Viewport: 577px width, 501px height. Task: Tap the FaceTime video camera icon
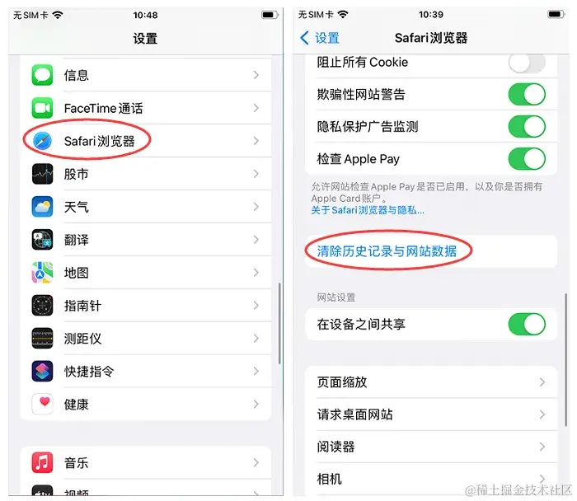point(42,108)
